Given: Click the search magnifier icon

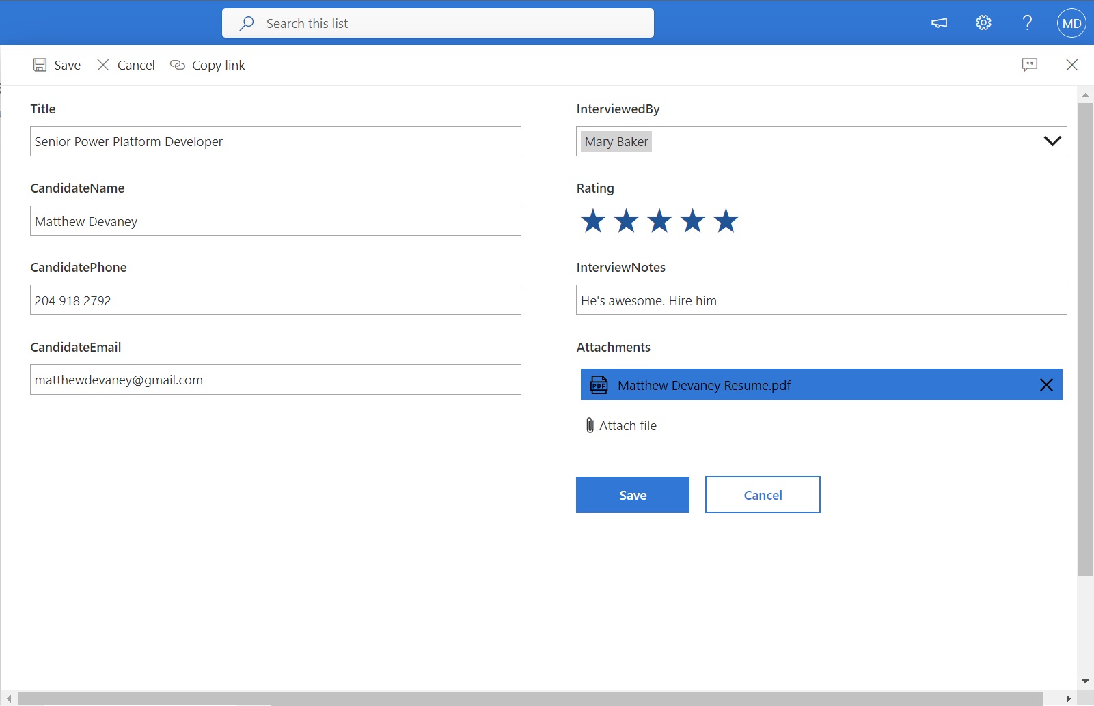Looking at the screenshot, I should (x=245, y=23).
